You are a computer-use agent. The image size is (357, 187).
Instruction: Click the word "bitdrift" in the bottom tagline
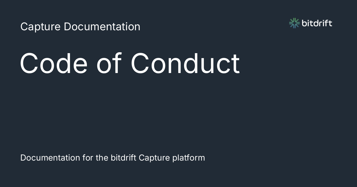[123, 158]
